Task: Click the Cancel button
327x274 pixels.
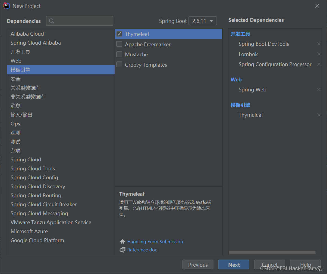Action: pos(269,265)
